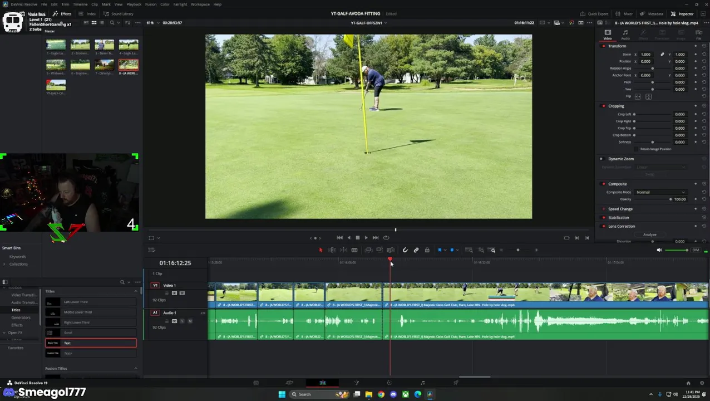Expand the Stabilization section
This screenshot has height=401, width=710.
point(619,218)
